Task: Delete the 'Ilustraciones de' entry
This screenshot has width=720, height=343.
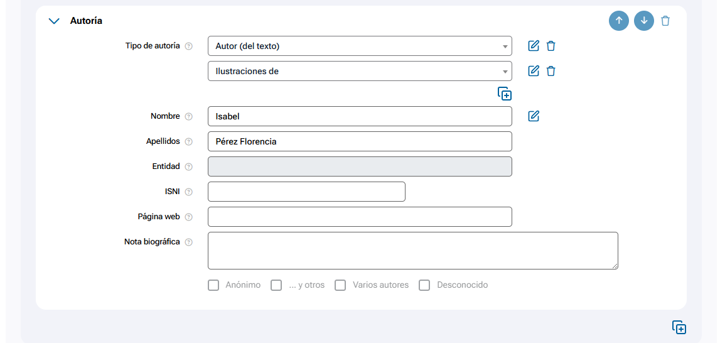Action: point(551,71)
